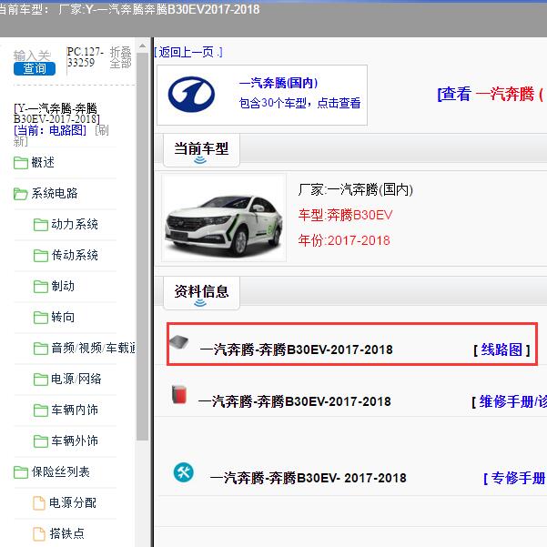
Task: Click the blue 查询 search button
Action: pyautogui.click(x=35, y=69)
